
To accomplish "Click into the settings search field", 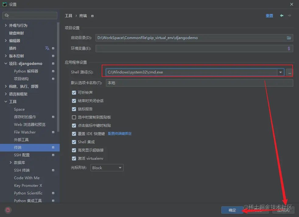I will (30, 16).
